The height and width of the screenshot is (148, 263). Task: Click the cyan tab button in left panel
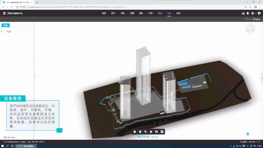tap(5, 25)
